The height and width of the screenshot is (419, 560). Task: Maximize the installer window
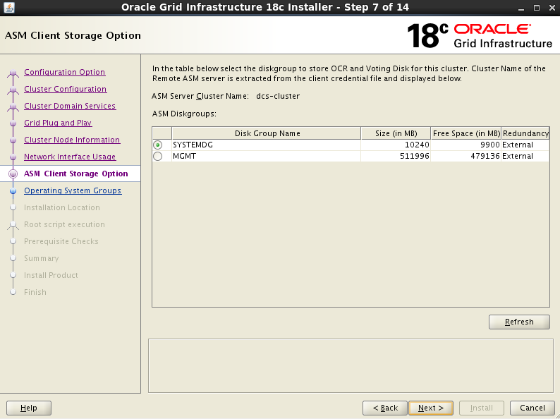pyautogui.click(x=537, y=8)
